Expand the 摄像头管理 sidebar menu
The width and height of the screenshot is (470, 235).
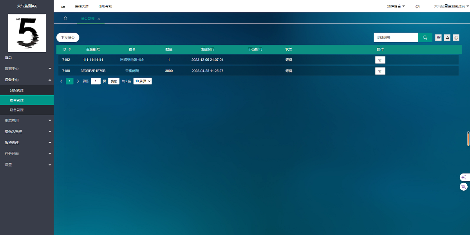click(x=27, y=132)
